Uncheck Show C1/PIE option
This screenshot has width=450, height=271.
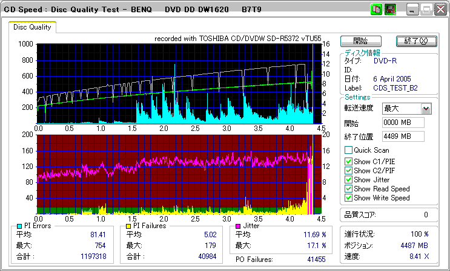click(348, 161)
